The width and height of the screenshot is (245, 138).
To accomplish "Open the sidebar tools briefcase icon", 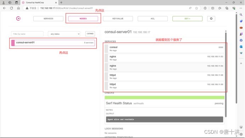I will coord(241,28).
